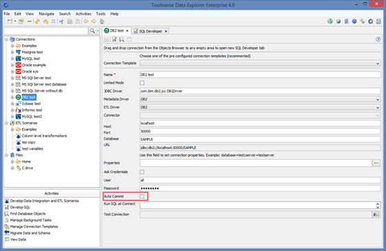This screenshot has height=251, width=386.
Task: Collapse the Connections tree node
Action: pyautogui.click(x=6, y=39)
